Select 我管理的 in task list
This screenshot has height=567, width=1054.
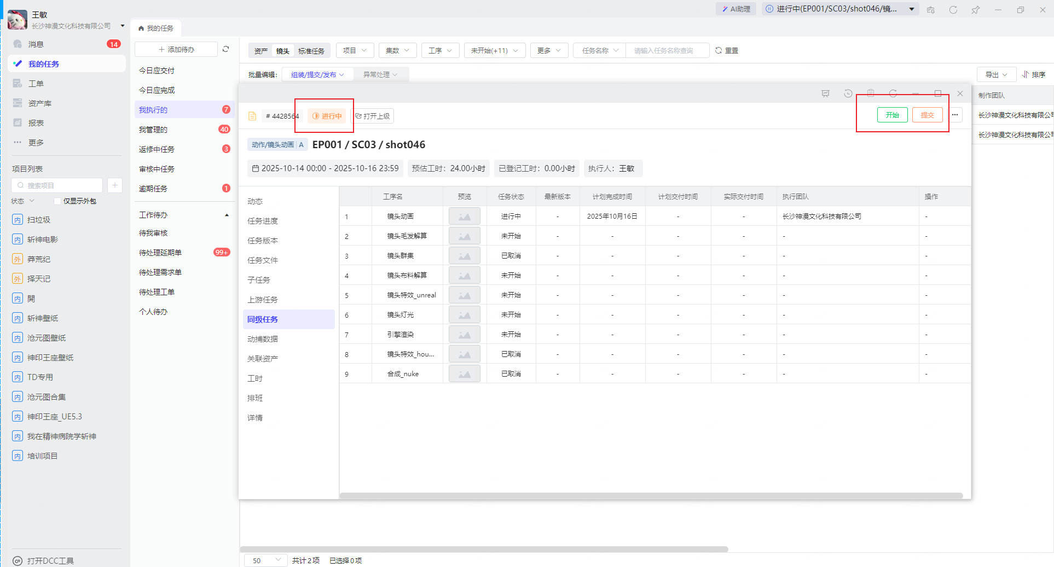(153, 130)
